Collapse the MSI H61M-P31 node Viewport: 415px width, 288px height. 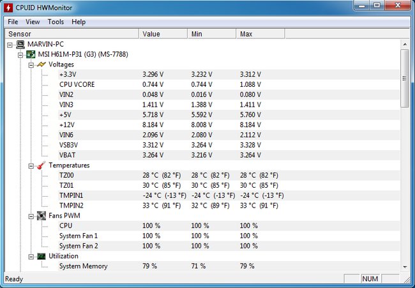(20, 55)
